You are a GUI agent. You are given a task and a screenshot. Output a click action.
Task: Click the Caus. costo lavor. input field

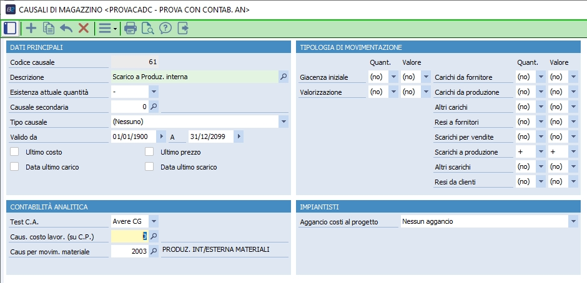[x=129, y=236]
